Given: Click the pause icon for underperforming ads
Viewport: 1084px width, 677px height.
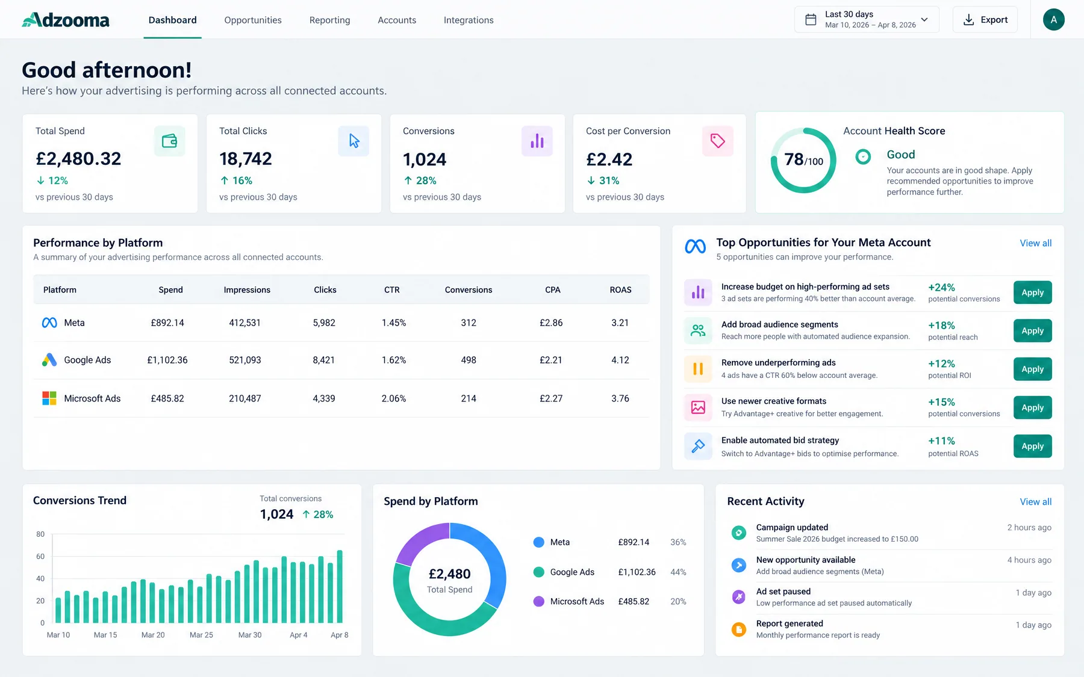Looking at the screenshot, I should click(x=698, y=369).
